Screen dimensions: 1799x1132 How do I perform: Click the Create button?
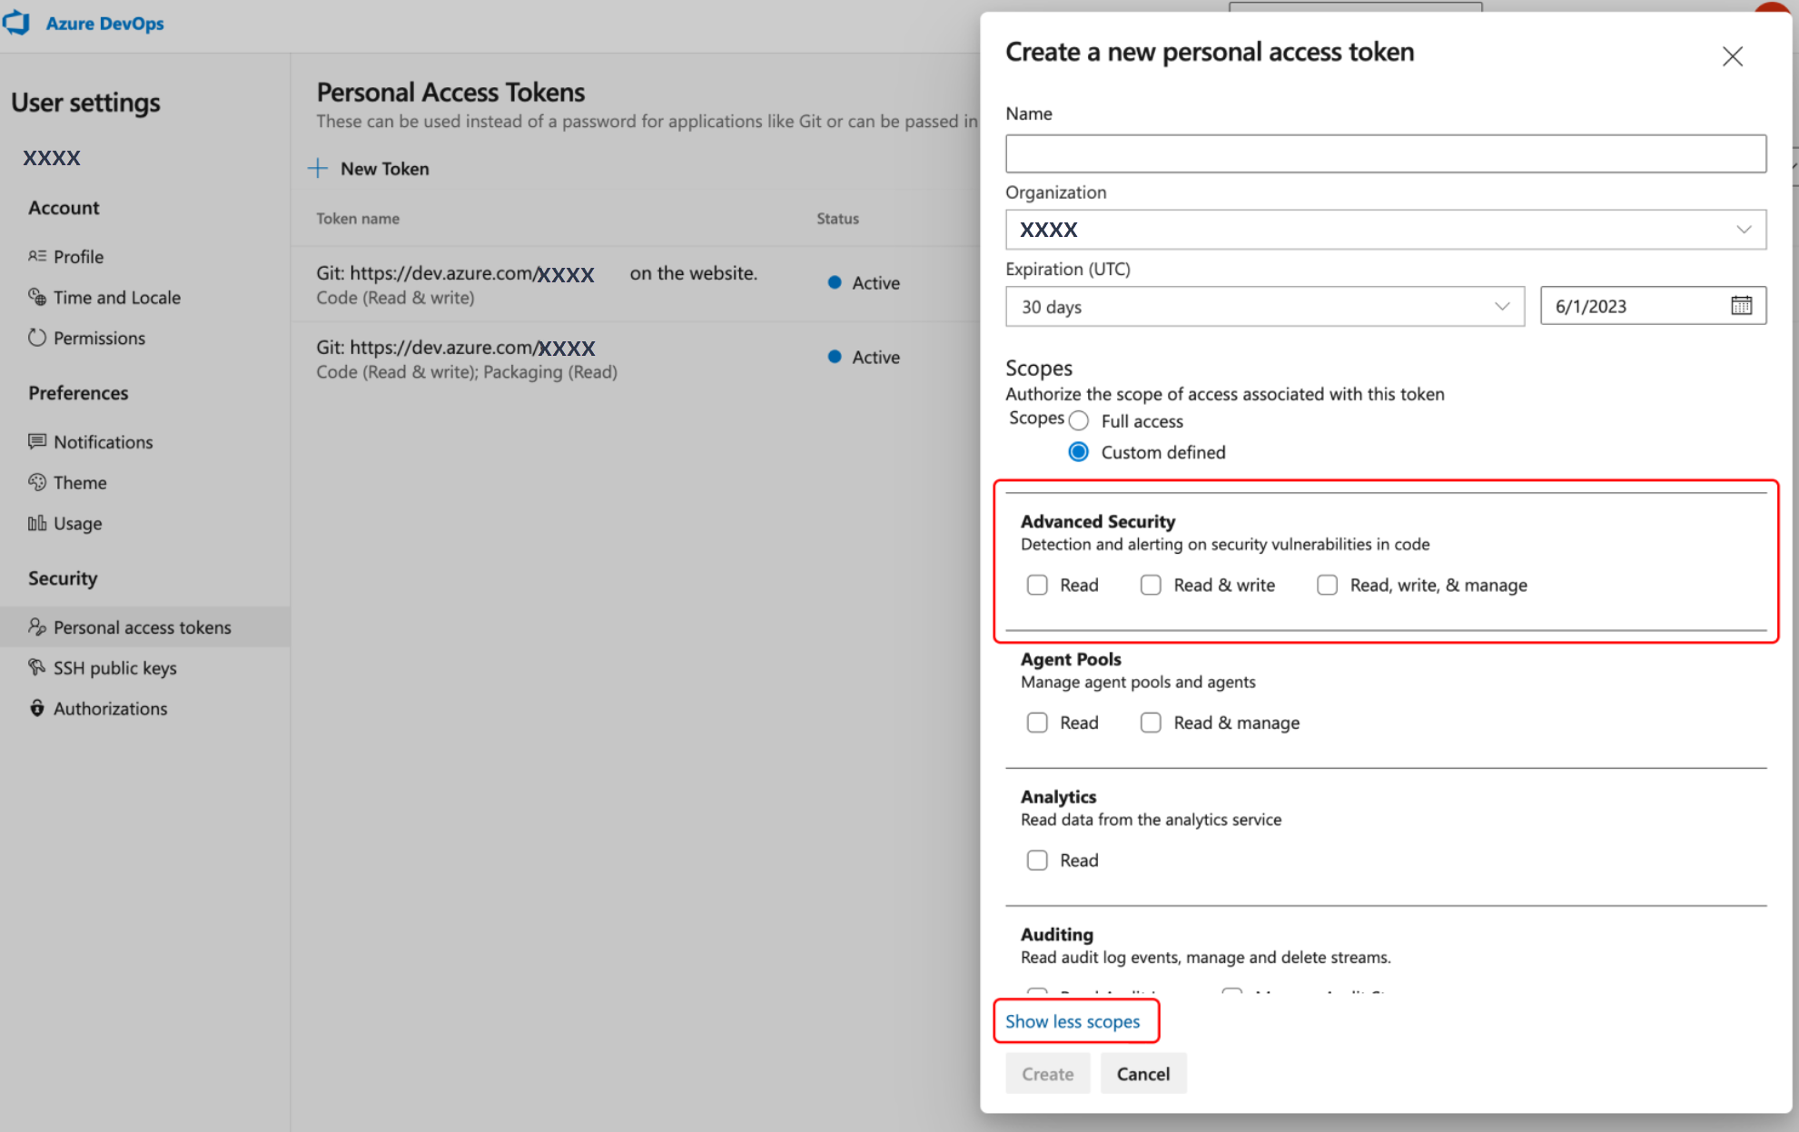(x=1046, y=1075)
